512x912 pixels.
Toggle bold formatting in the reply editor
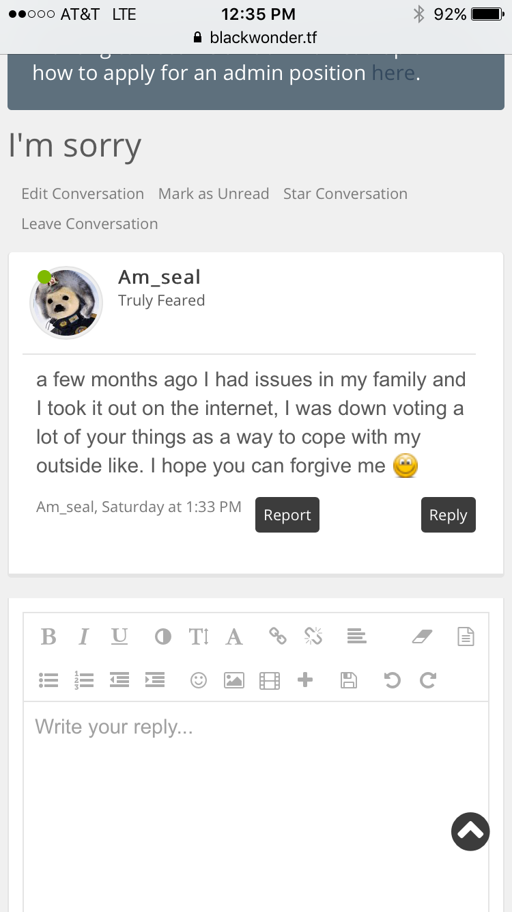tap(48, 637)
